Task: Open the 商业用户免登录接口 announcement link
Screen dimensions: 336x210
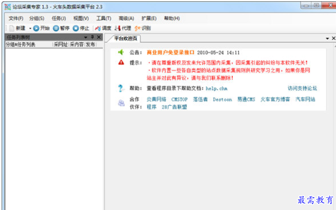Action: point(171,52)
